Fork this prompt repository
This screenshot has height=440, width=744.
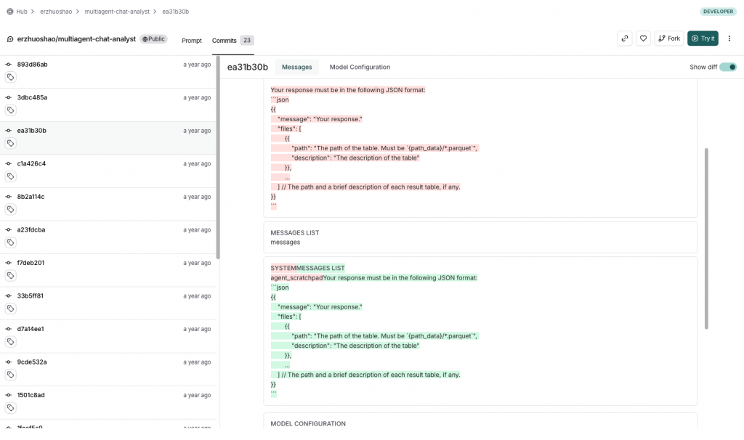pos(669,38)
